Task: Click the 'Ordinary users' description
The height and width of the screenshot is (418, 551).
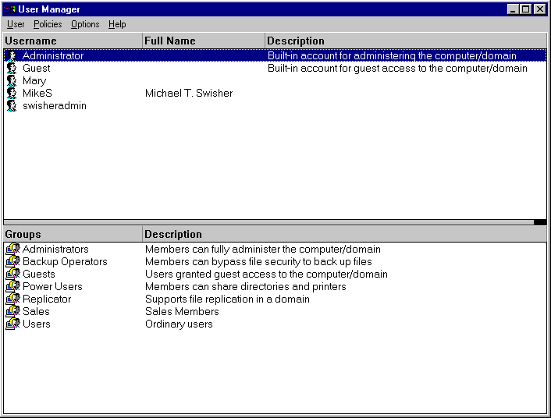Action: [179, 324]
